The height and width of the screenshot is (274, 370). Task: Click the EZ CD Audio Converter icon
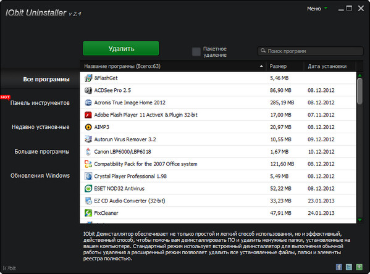88,201
